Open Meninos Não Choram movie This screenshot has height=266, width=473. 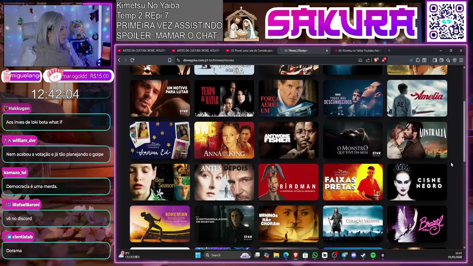tap(289, 224)
